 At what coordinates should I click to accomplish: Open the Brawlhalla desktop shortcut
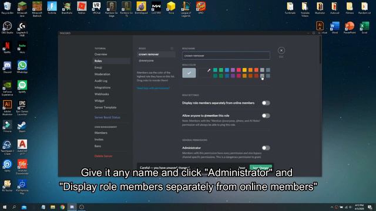coord(66,8)
